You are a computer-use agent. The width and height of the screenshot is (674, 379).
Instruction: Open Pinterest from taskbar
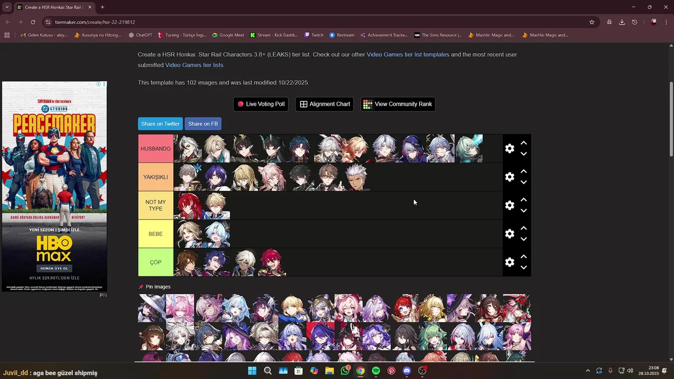coord(391,371)
